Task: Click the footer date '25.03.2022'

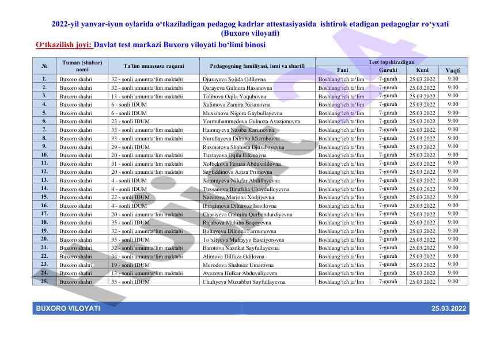Action: coord(449,308)
